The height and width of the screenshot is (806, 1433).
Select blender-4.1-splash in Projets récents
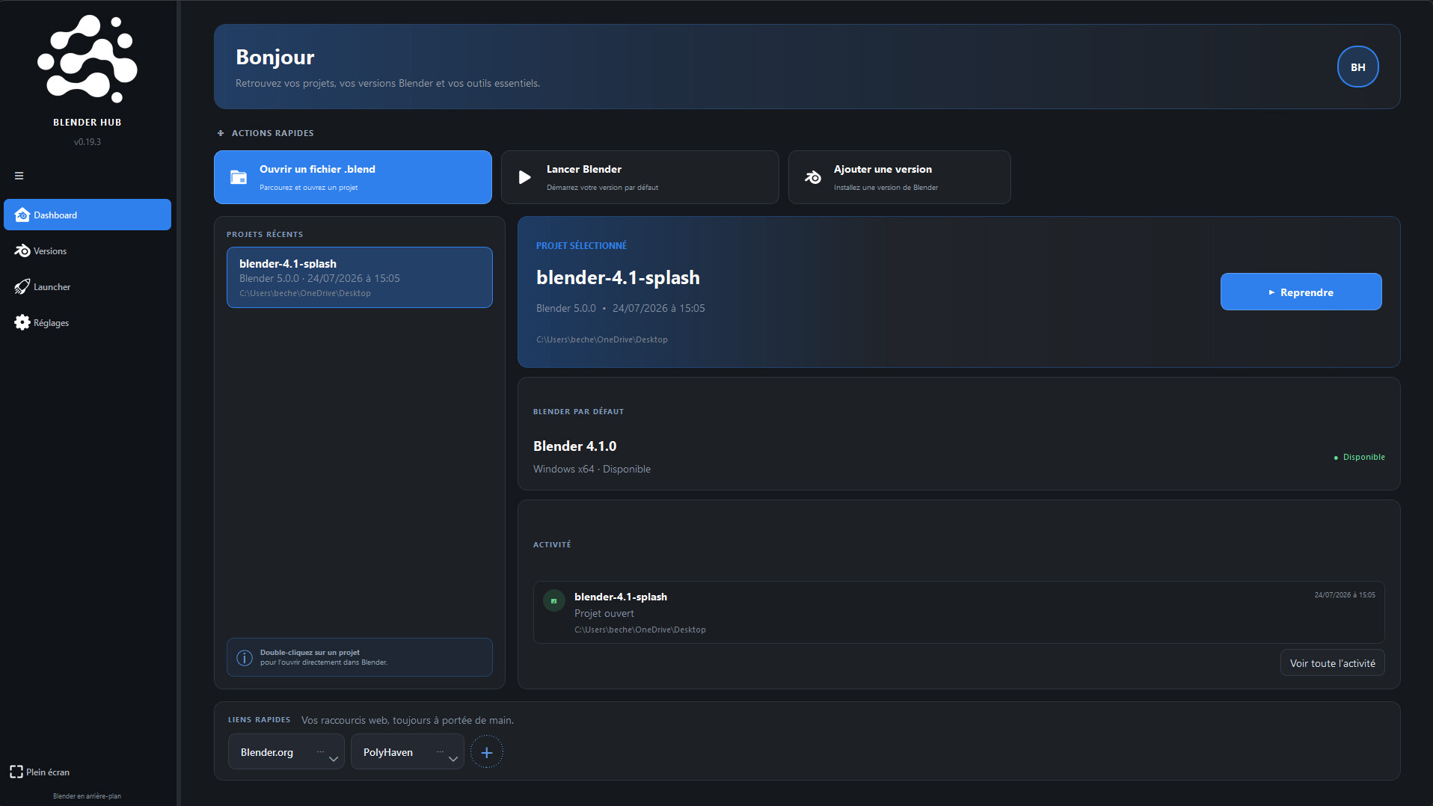[360, 277]
